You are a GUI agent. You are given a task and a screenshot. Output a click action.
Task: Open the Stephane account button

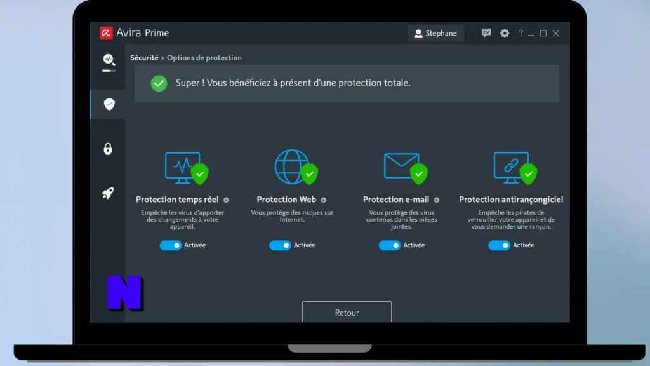pos(435,33)
